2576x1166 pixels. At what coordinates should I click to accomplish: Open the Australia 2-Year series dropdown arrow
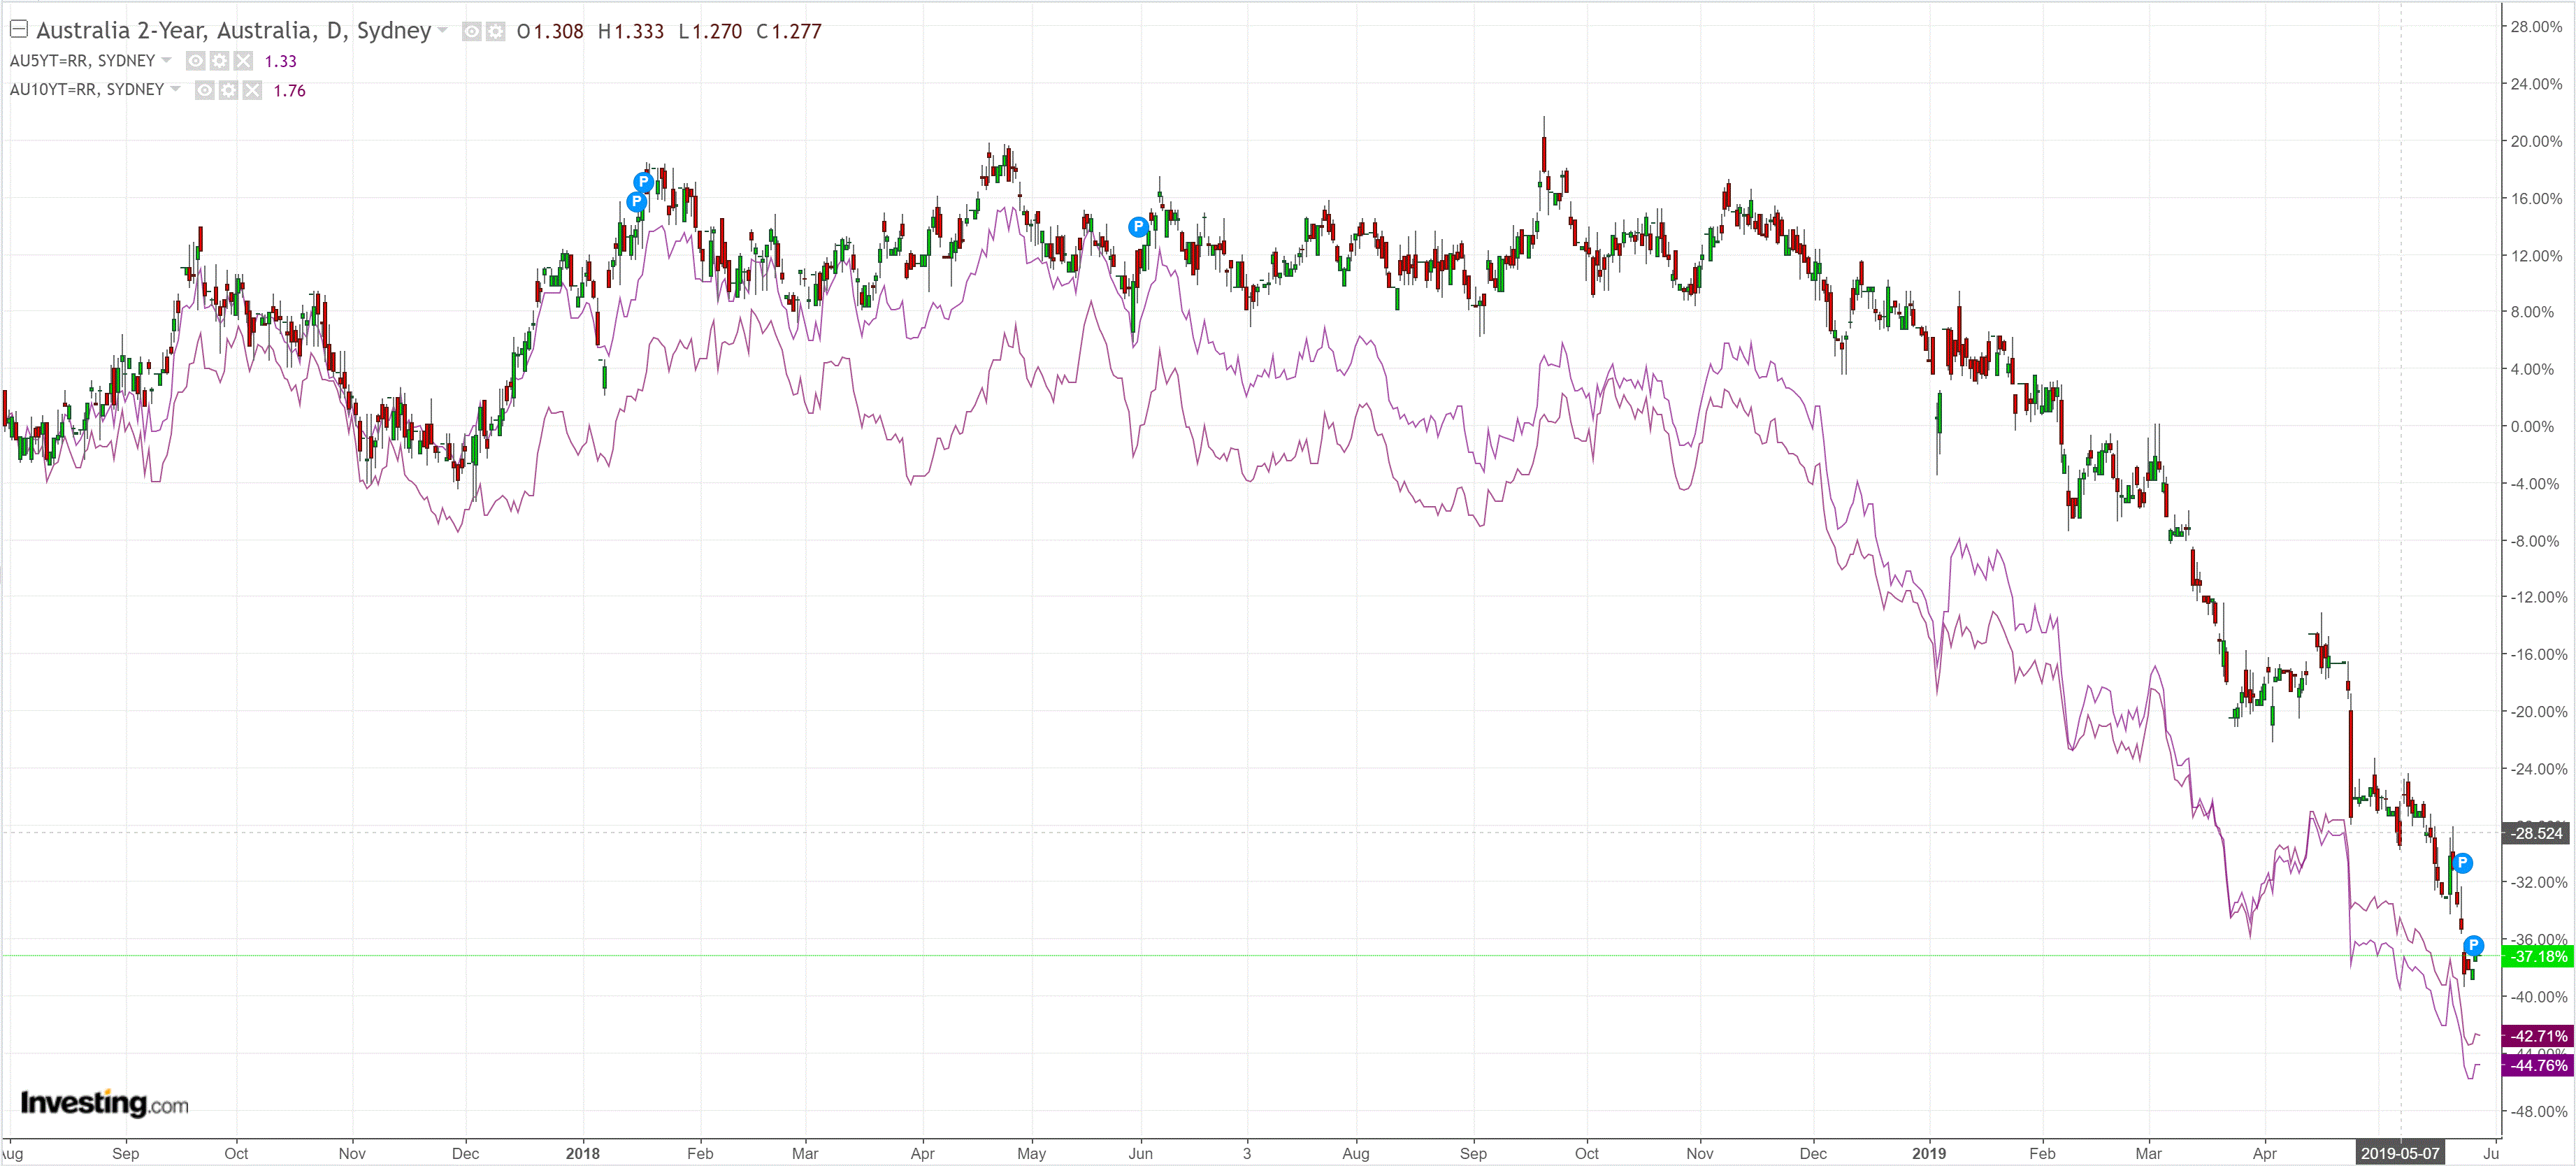tap(442, 30)
